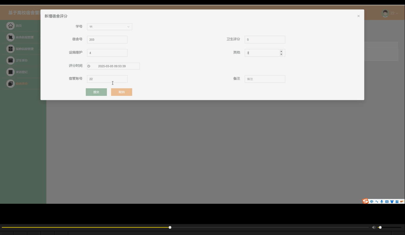Increment the 其他 score with stepper arrow
405x235 pixels.
click(281, 51)
